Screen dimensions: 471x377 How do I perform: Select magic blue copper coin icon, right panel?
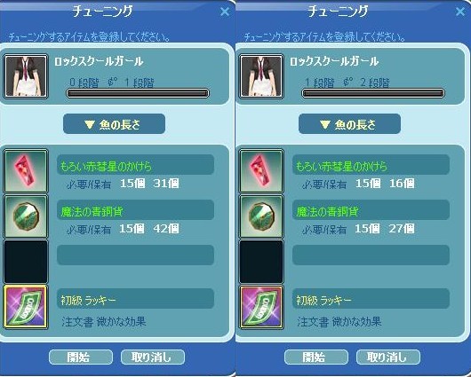[x=261, y=216]
